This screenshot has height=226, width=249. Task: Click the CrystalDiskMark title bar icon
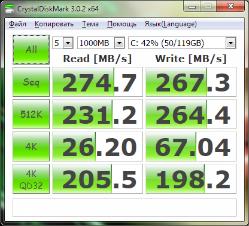tap(10, 8)
